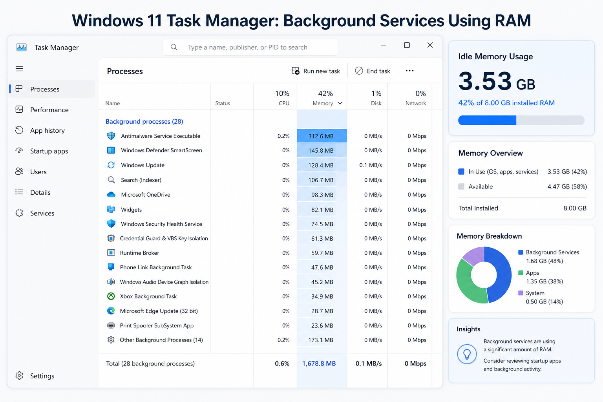Click the Memory Breakdown donut chart

[484, 275]
